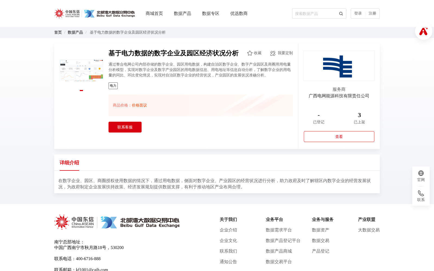Click the 查看 button under service provider
Screen dimensions: 434x271
[339, 137]
